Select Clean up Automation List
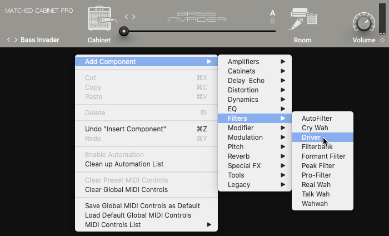The image size is (389, 236). [x=146, y=164]
